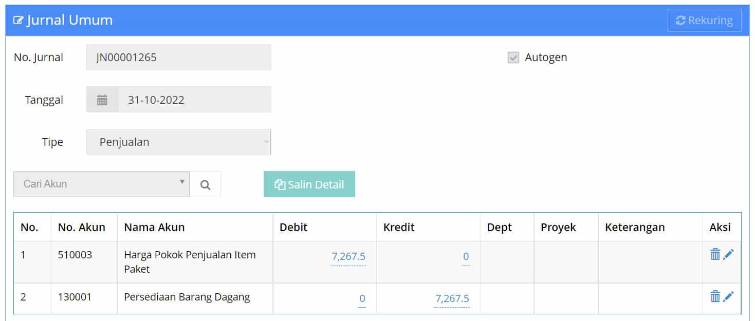The height and width of the screenshot is (321, 755).
Task: Click the search magnifier button
Action: [x=205, y=184]
